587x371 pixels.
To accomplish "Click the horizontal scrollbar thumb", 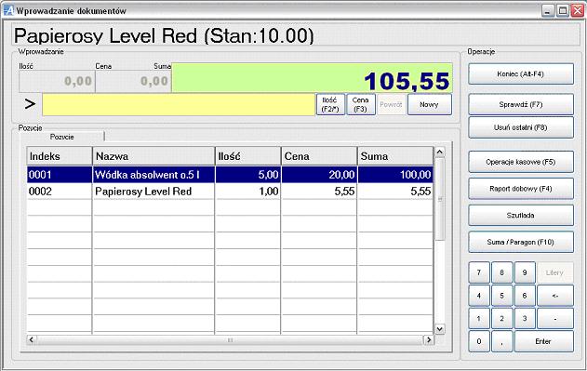I will coord(230,339).
